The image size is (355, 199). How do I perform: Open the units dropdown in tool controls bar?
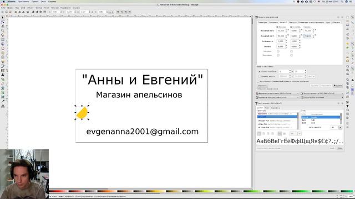[x=111, y=12]
